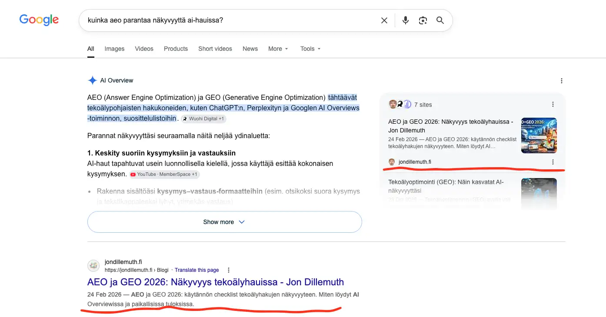Open the Wuohi Digital +1 source chip
The width and height of the screenshot is (606, 317).
[203, 119]
